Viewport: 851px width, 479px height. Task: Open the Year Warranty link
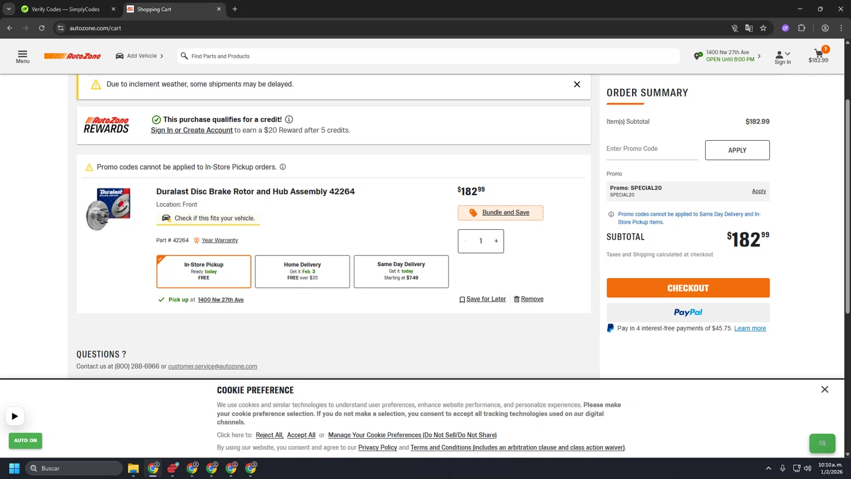click(x=220, y=240)
